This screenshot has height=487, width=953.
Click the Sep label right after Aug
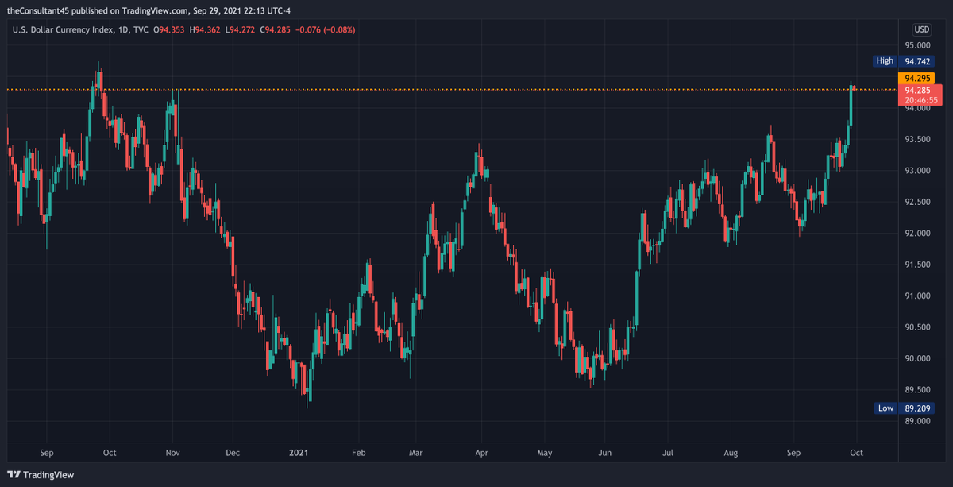pyautogui.click(x=795, y=452)
